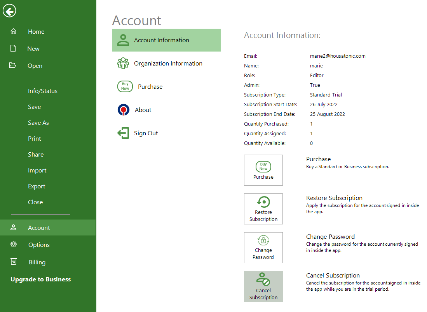
Task: Click the Sign Out arrow icon
Action: (x=123, y=133)
